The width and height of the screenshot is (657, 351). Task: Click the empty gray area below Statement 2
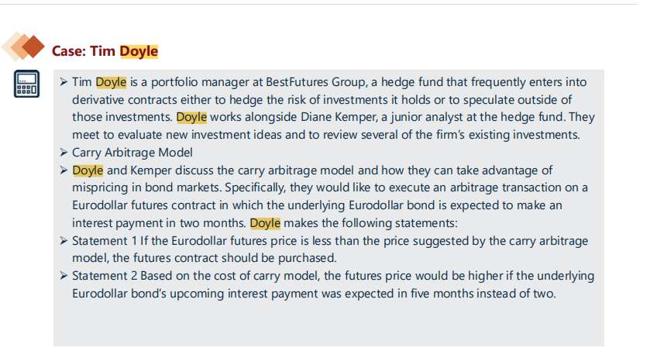click(325, 324)
